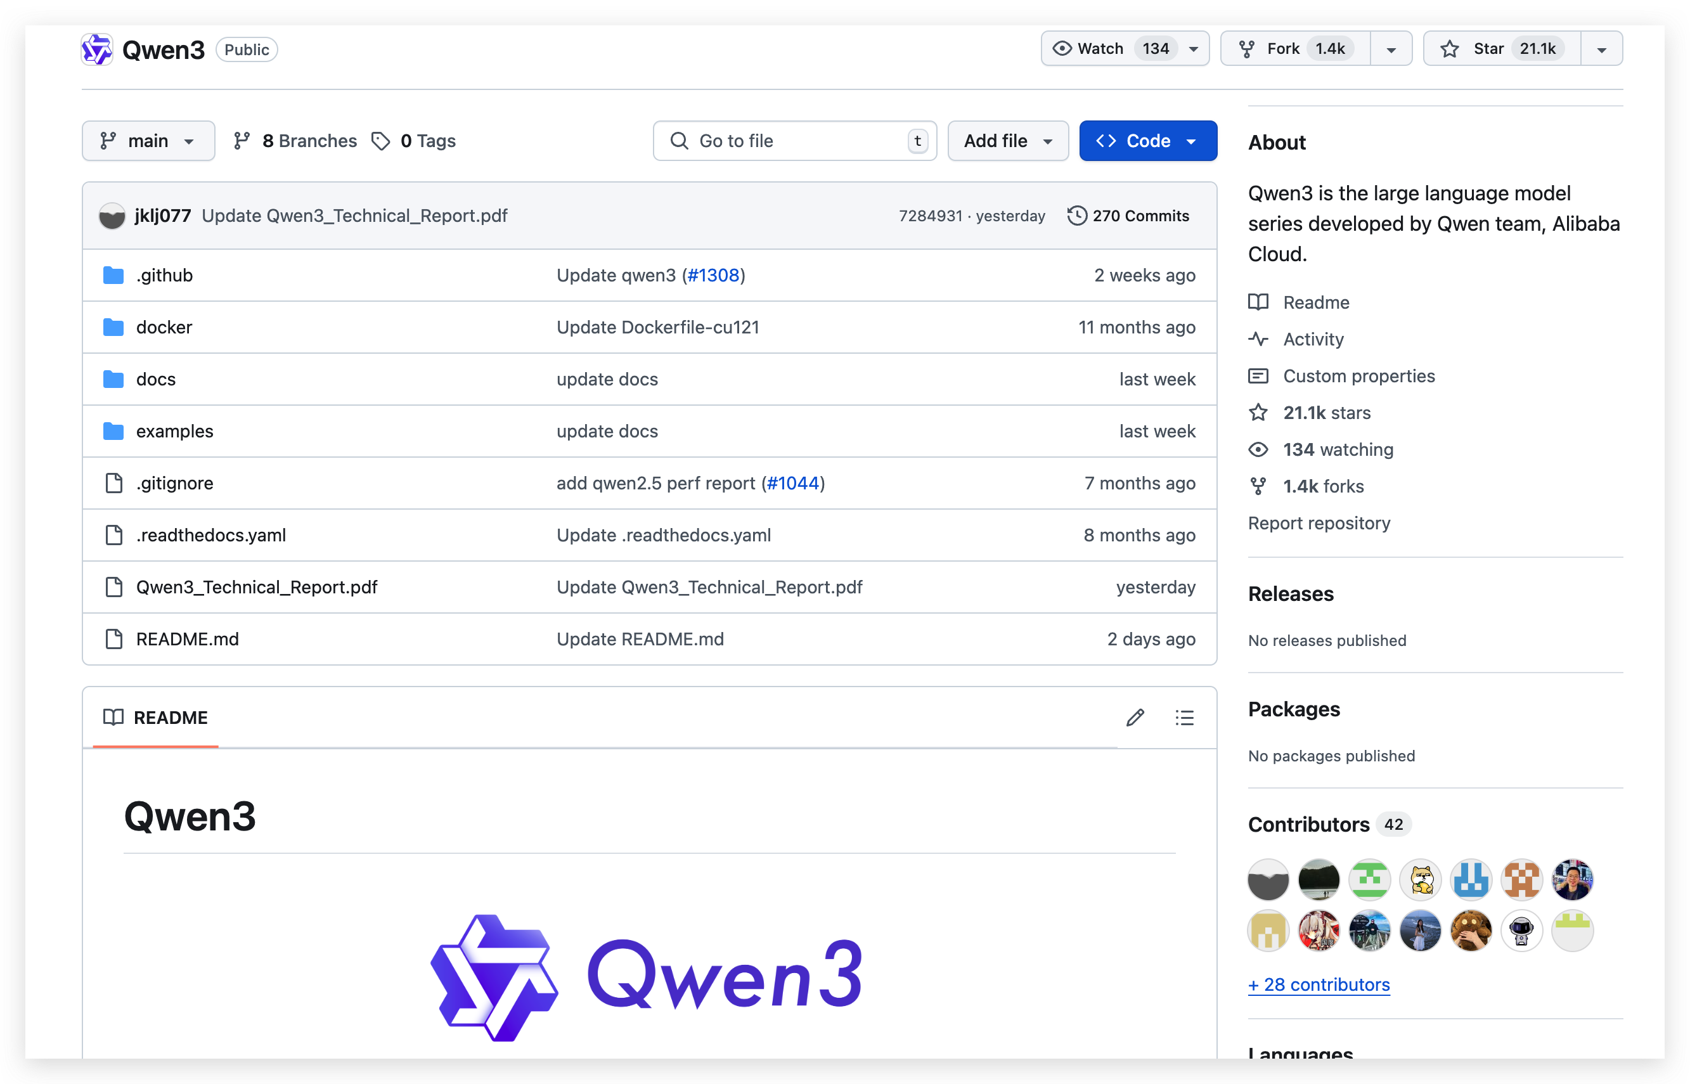Viewport: 1690px width, 1084px height.
Task: Click the eye icon beside 134 watching
Action: coord(1258,450)
